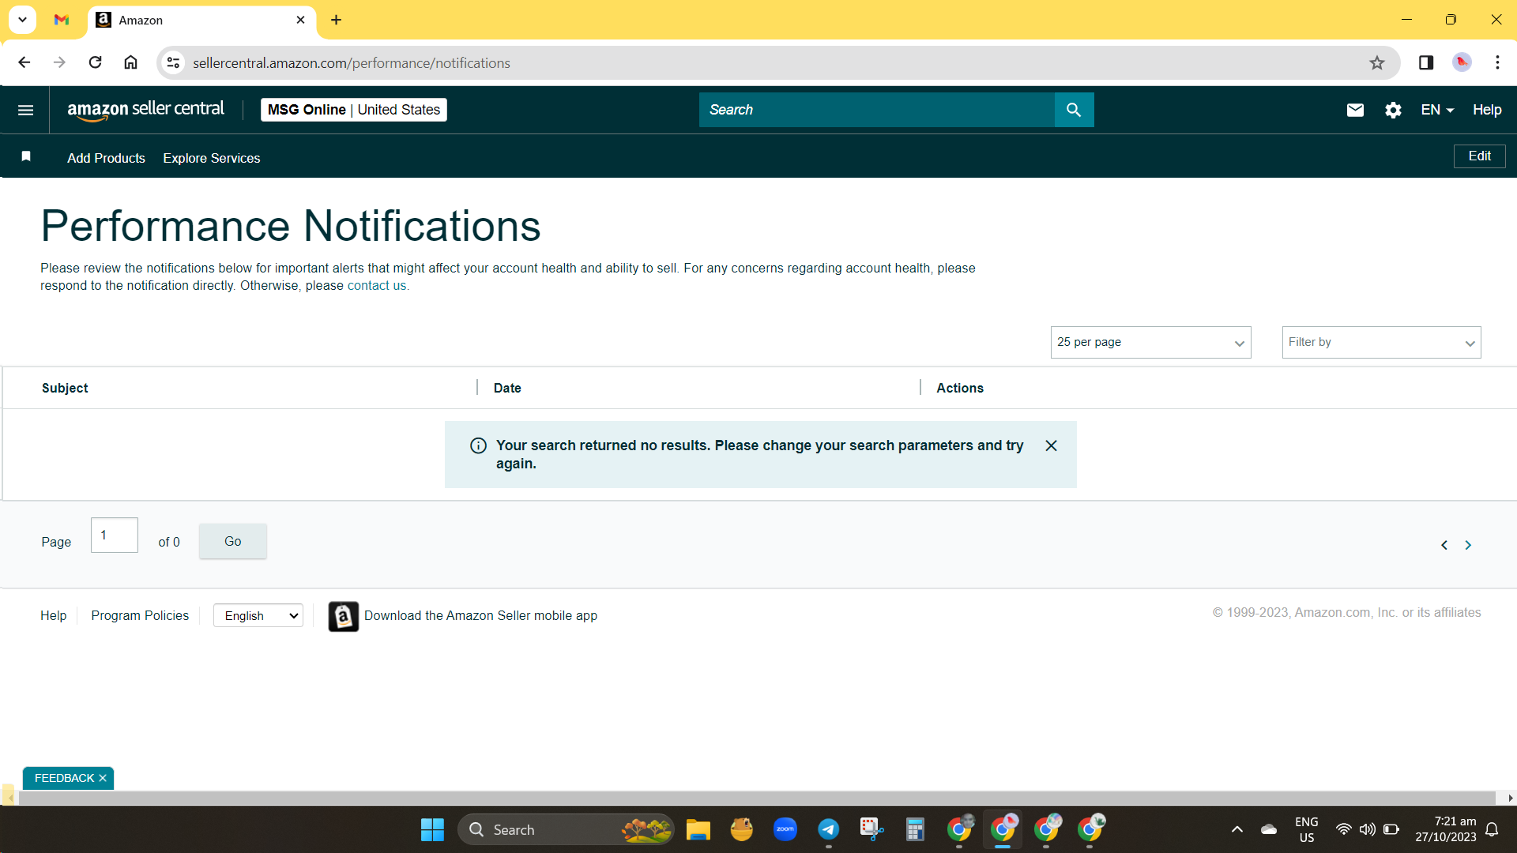Click the Actions column header
The width and height of the screenshot is (1517, 853).
tap(960, 389)
